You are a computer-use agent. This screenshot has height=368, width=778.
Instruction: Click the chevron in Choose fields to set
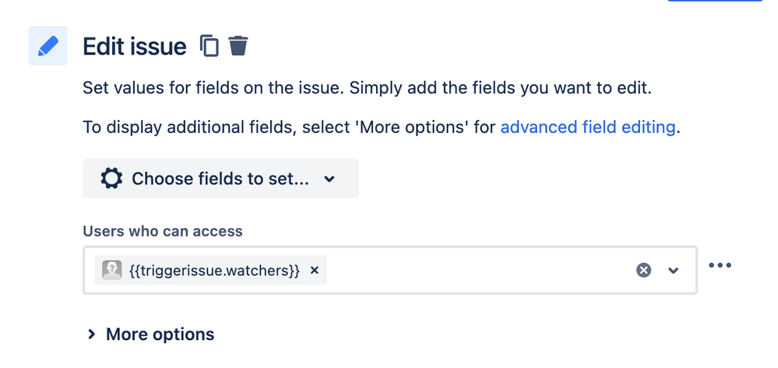coord(329,179)
